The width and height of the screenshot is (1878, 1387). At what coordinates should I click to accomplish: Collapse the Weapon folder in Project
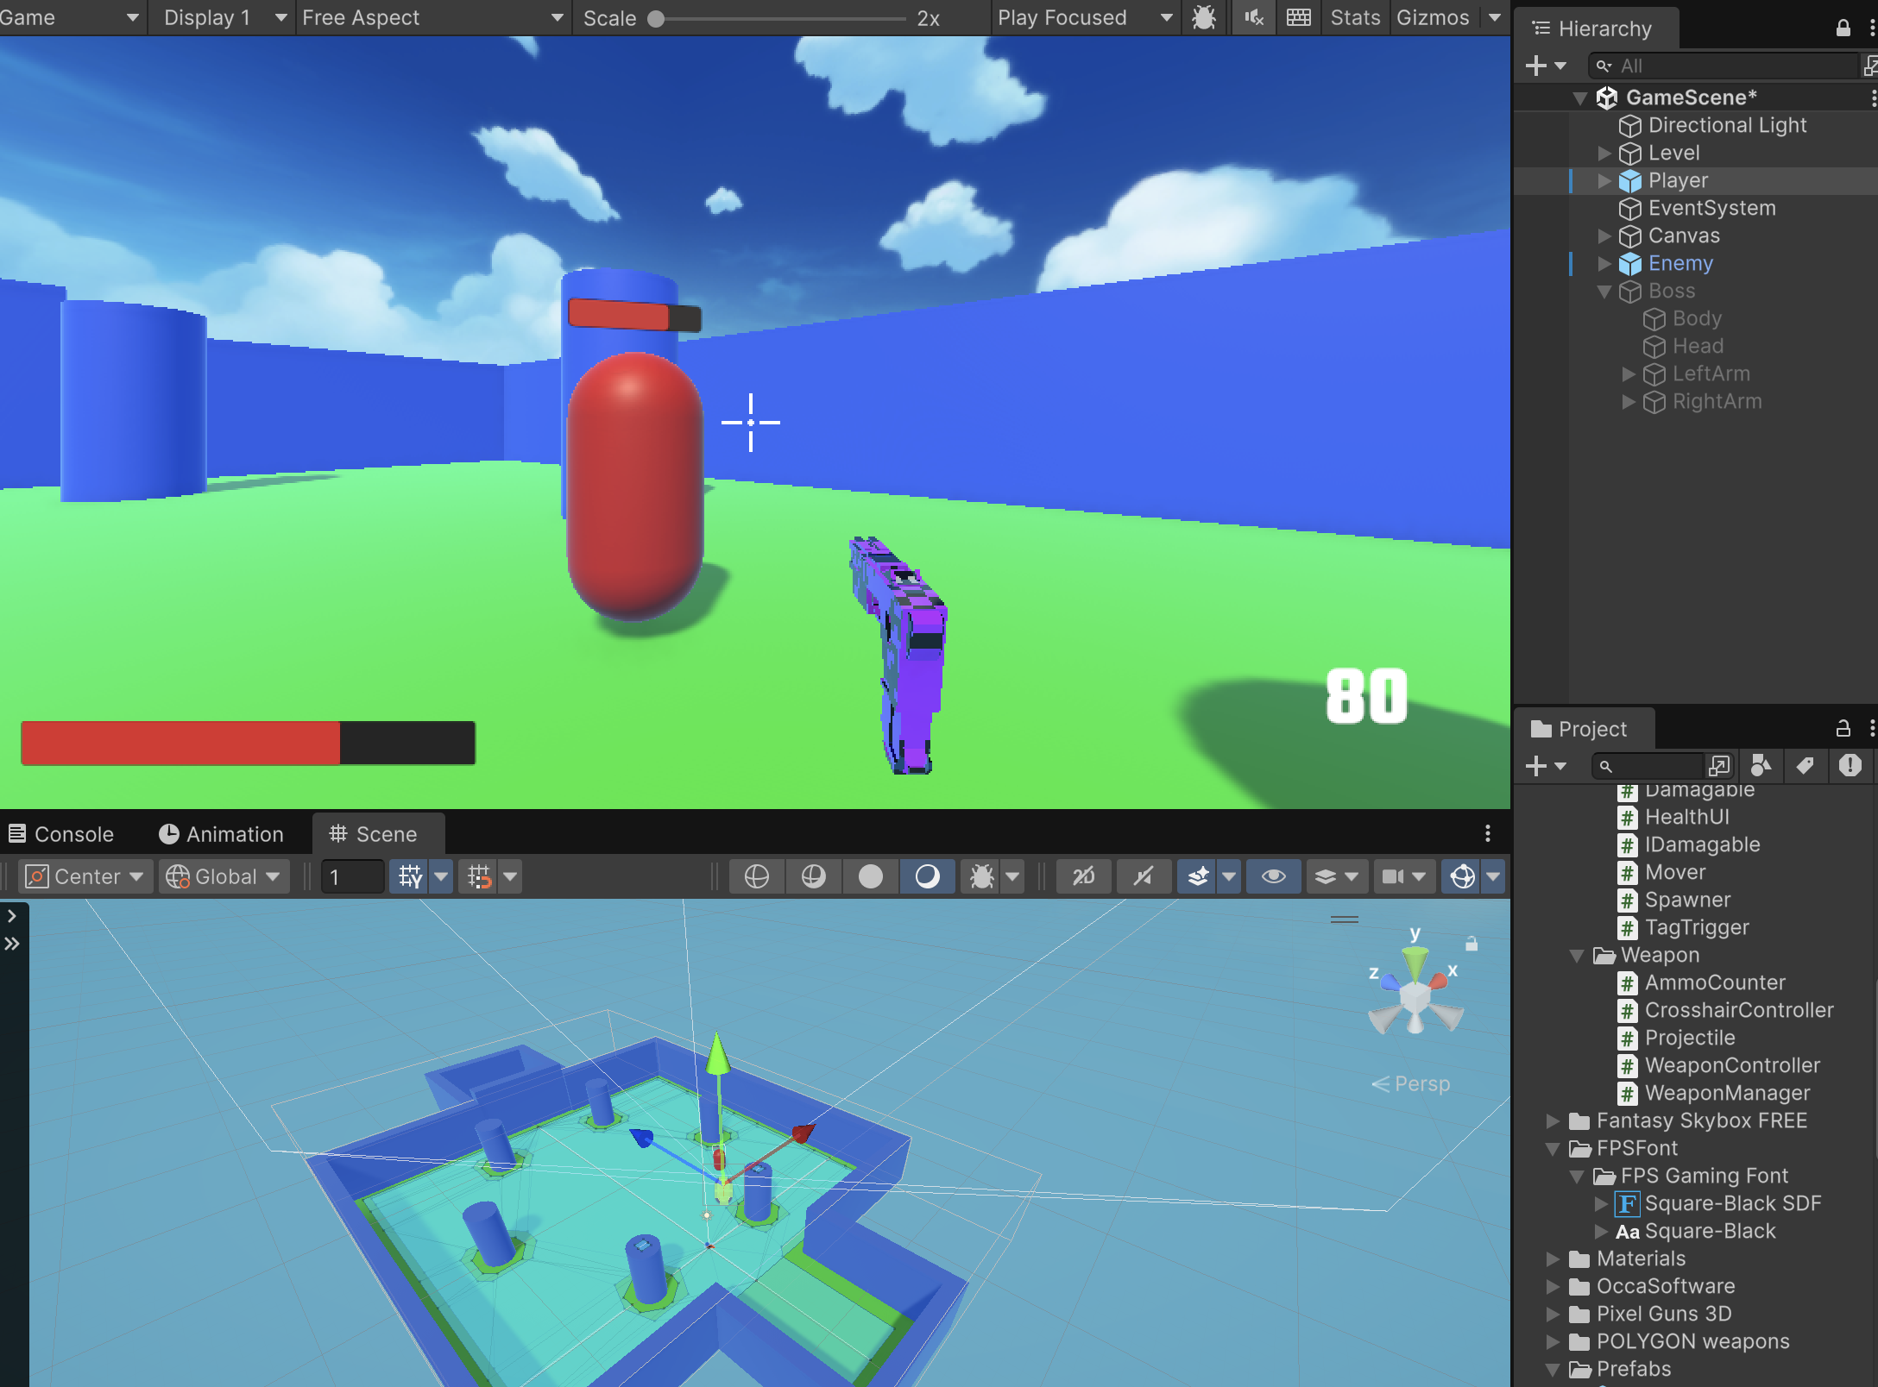[1577, 955]
